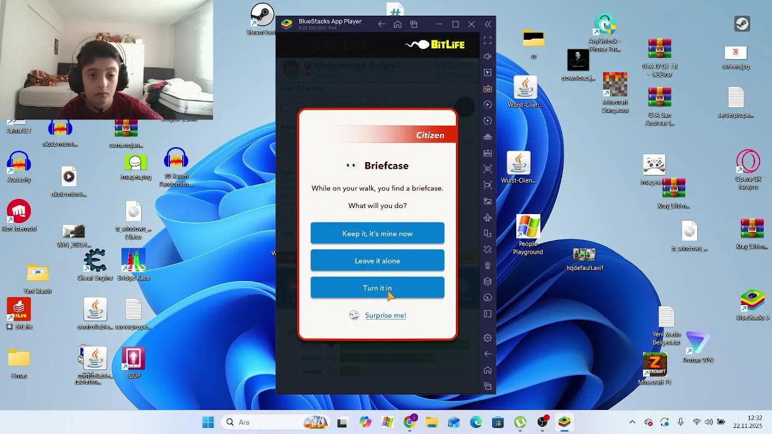The image size is (772, 434).
Task: Open Microsoft Edge from the taskbar
Action: pos(476,422)
